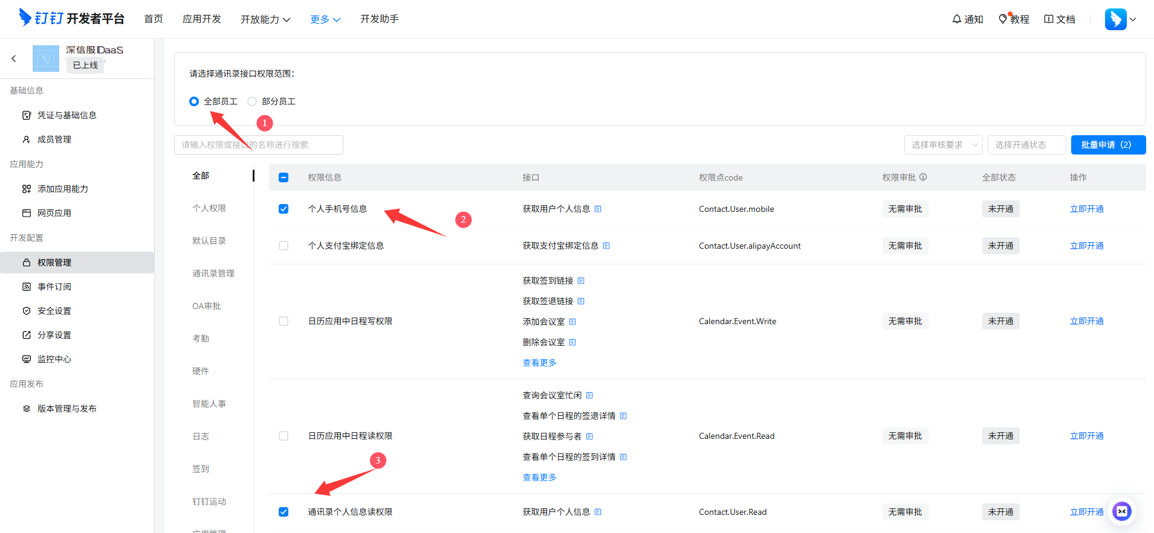This screenshot has width=1154, height=533.
Task: Check the 个人支付宝绑定信息 checkbox
Action: pos(284,246)
